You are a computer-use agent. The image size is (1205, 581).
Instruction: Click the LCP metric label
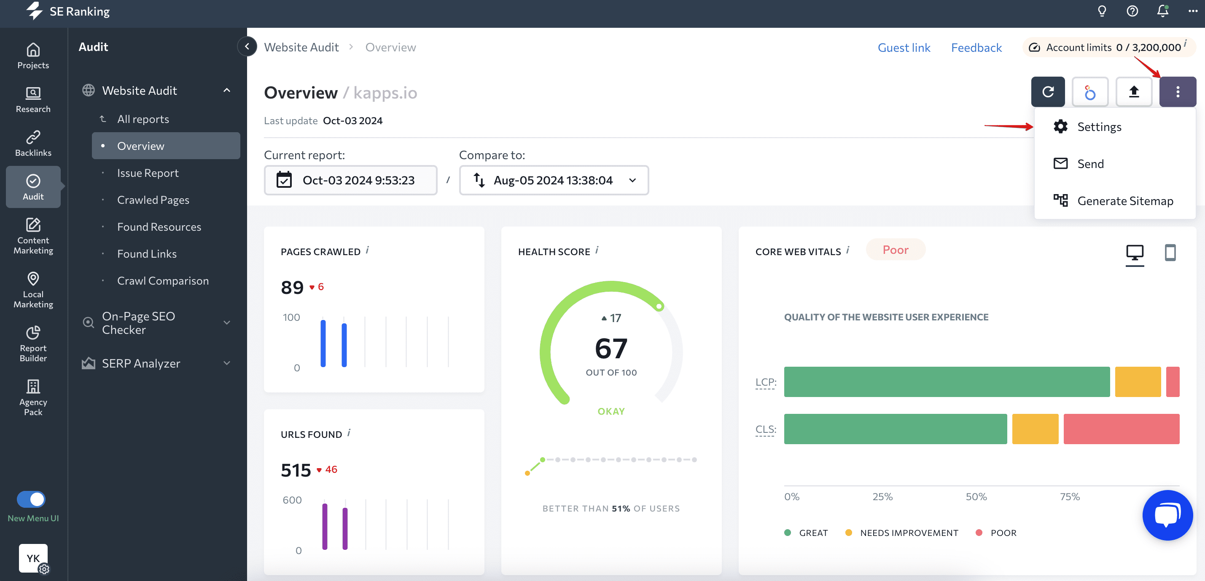(766, 382)
